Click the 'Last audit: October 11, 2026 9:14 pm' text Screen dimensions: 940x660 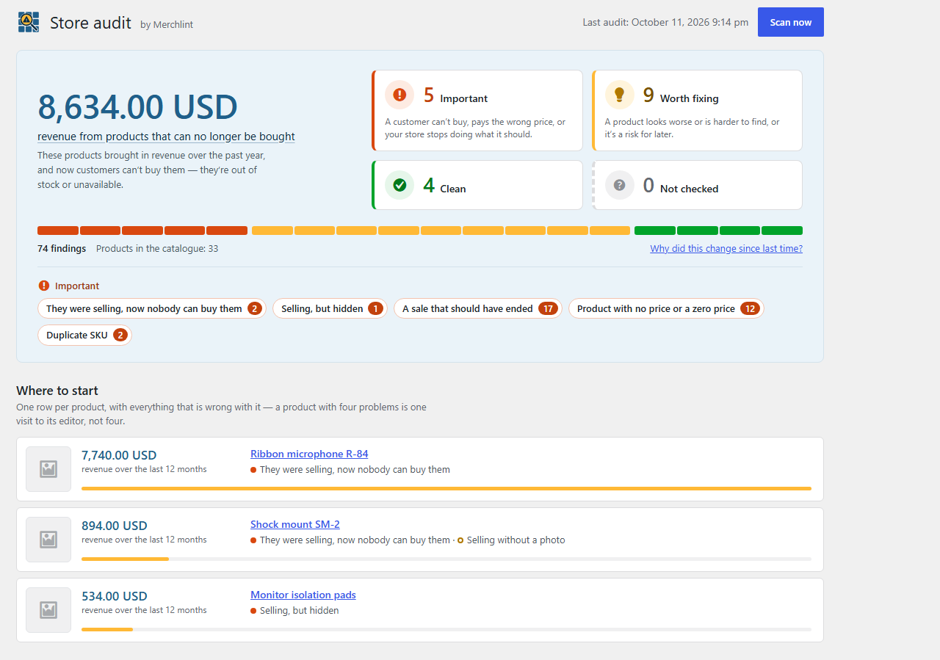pos(665,22)
